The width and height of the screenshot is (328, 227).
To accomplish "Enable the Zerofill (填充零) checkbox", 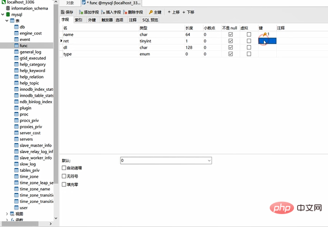I will pos(64,184).
